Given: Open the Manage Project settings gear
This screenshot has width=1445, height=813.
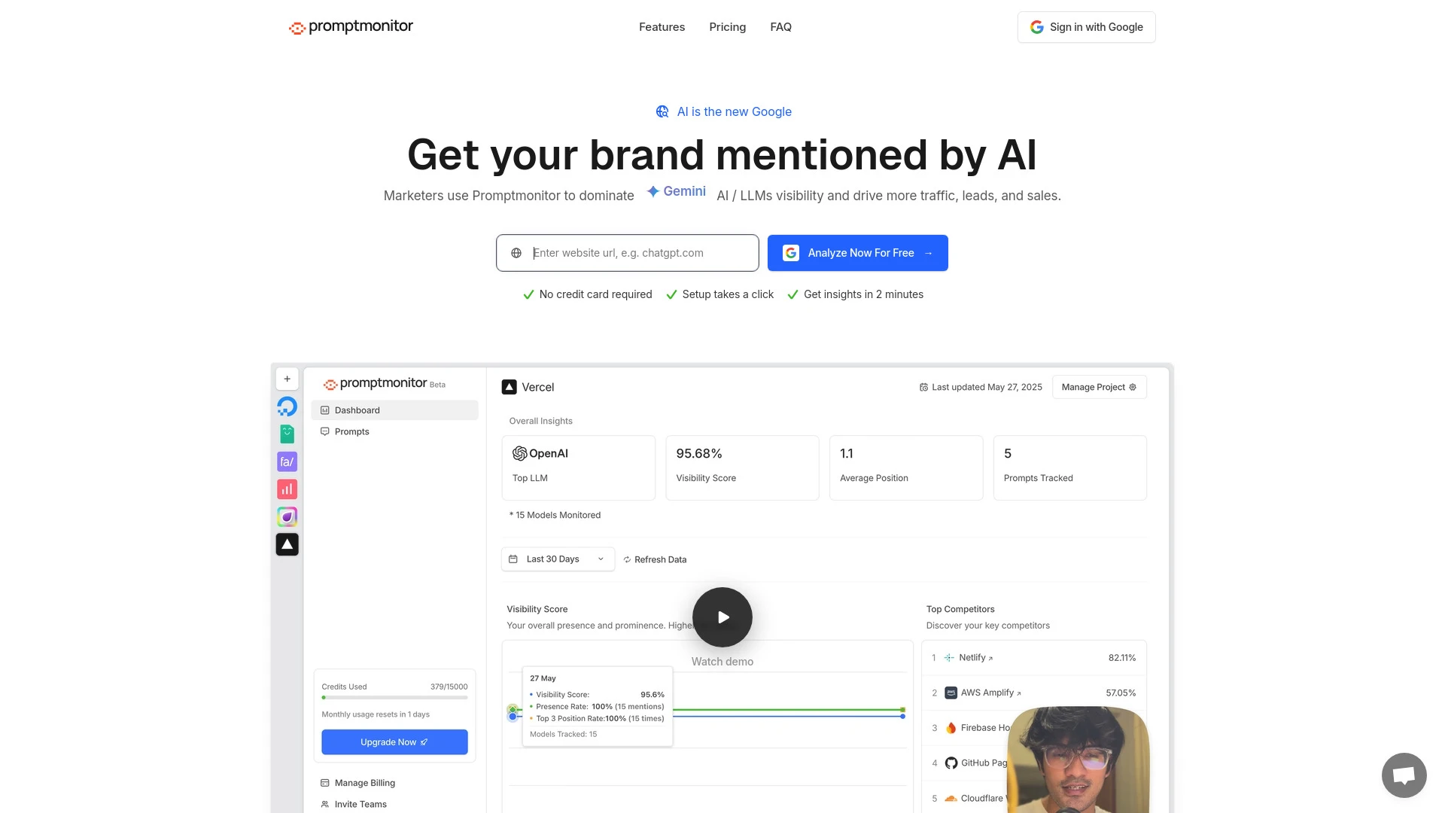Looking at the screenshot, I should pos(1133,387).
